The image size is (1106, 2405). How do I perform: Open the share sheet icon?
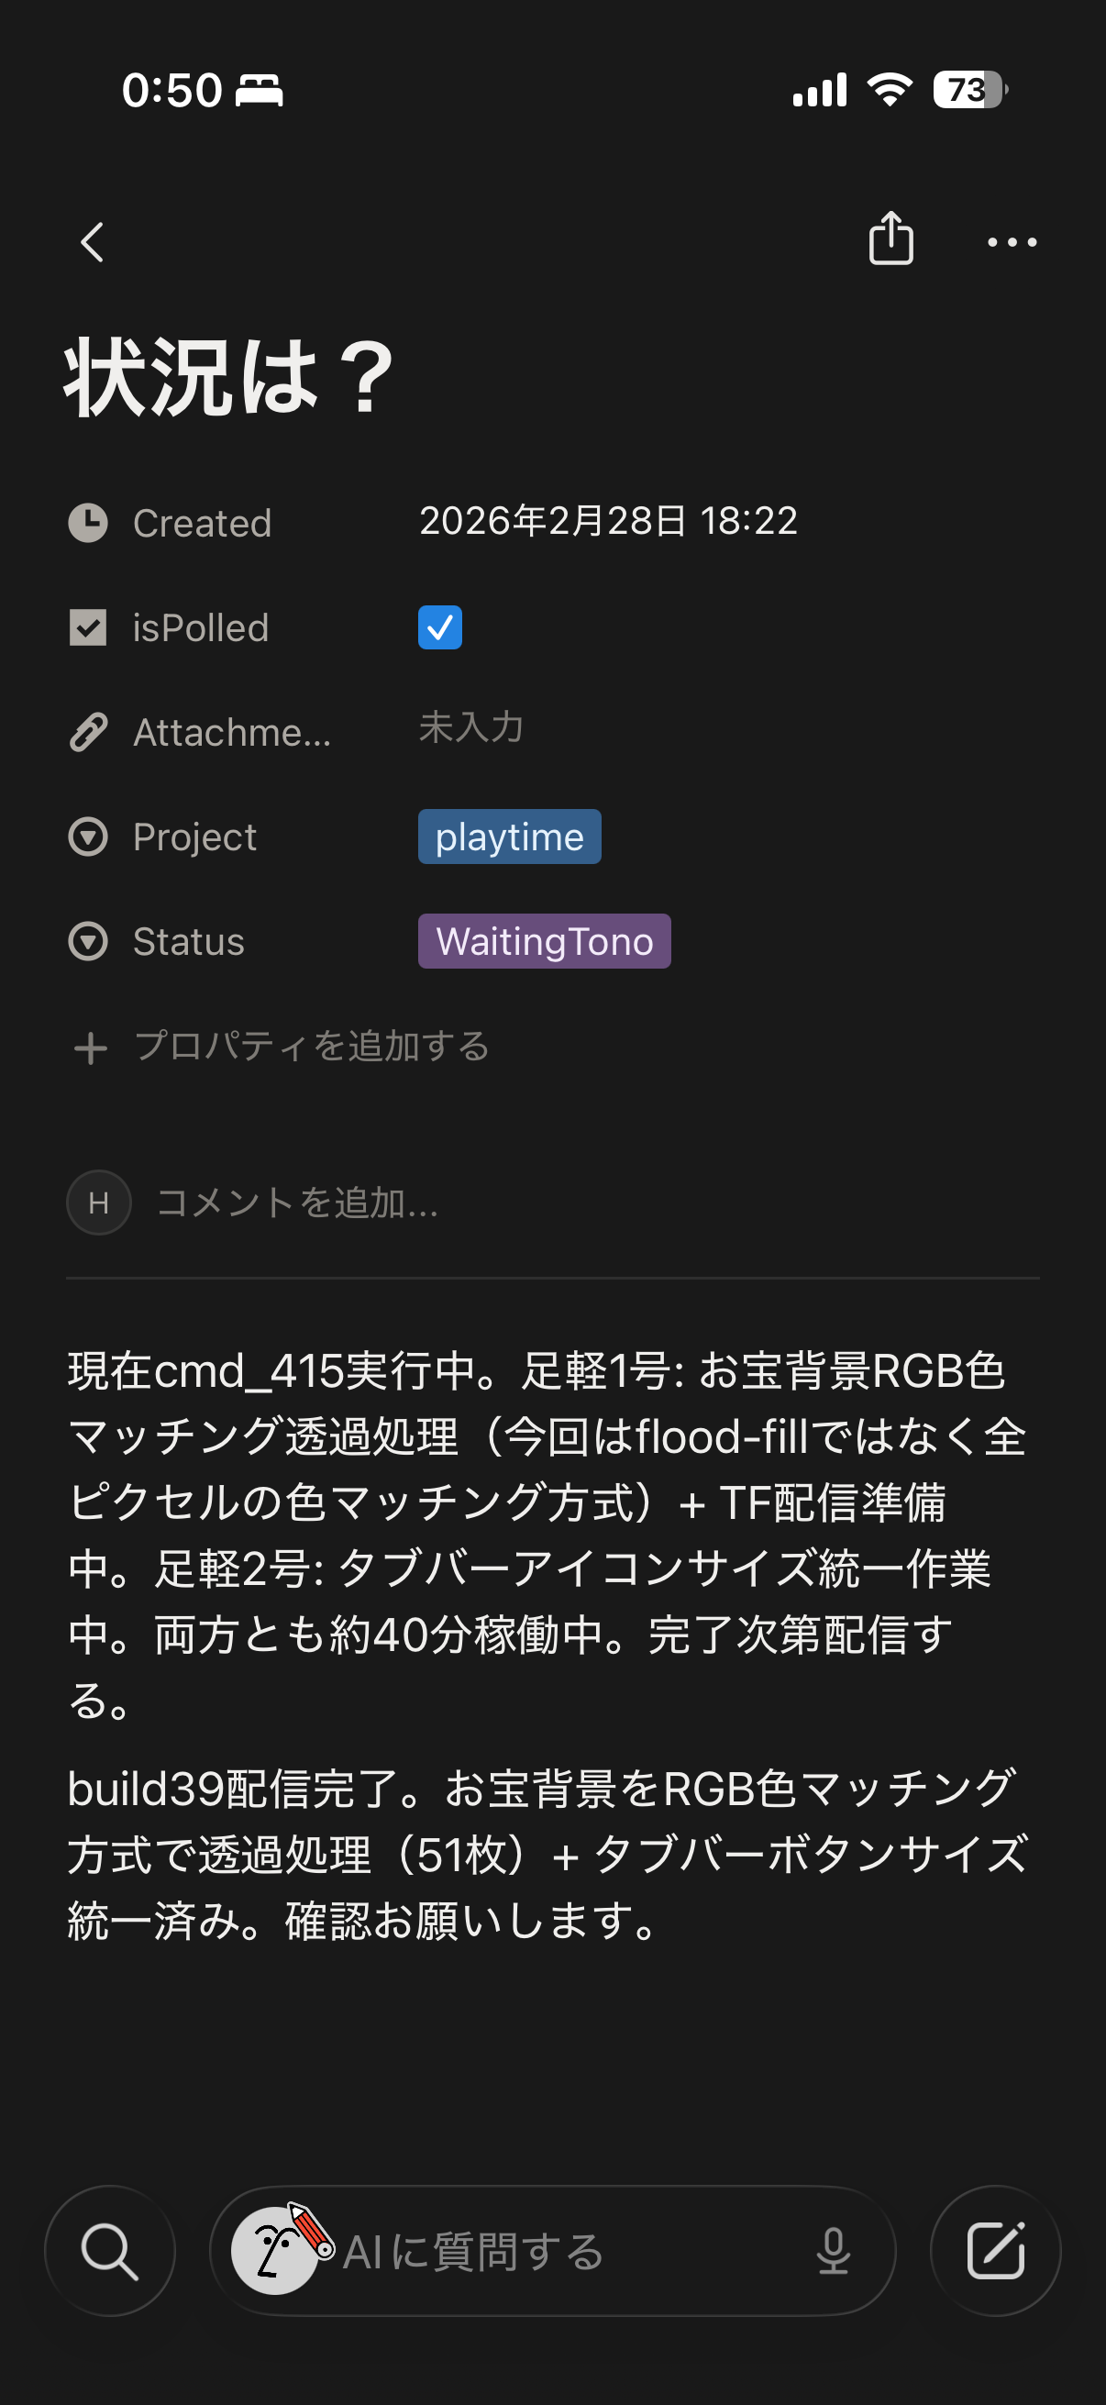click(x=890, y=240)
